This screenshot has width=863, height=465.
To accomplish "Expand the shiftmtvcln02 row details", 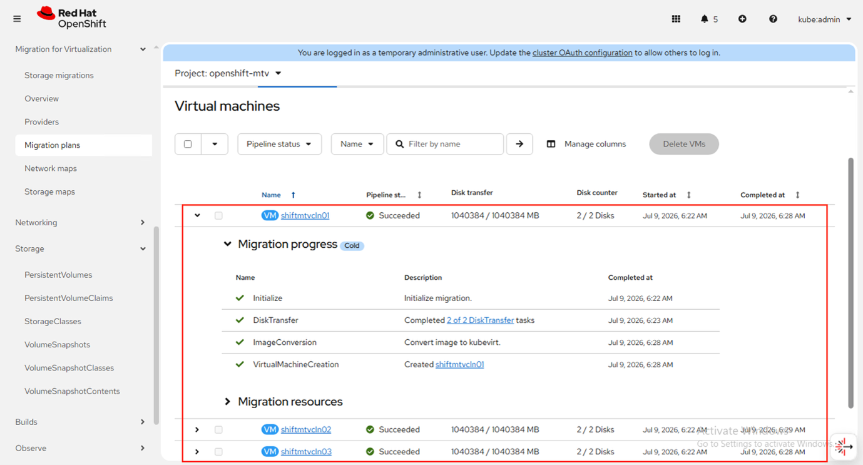I will click(197, 429).
